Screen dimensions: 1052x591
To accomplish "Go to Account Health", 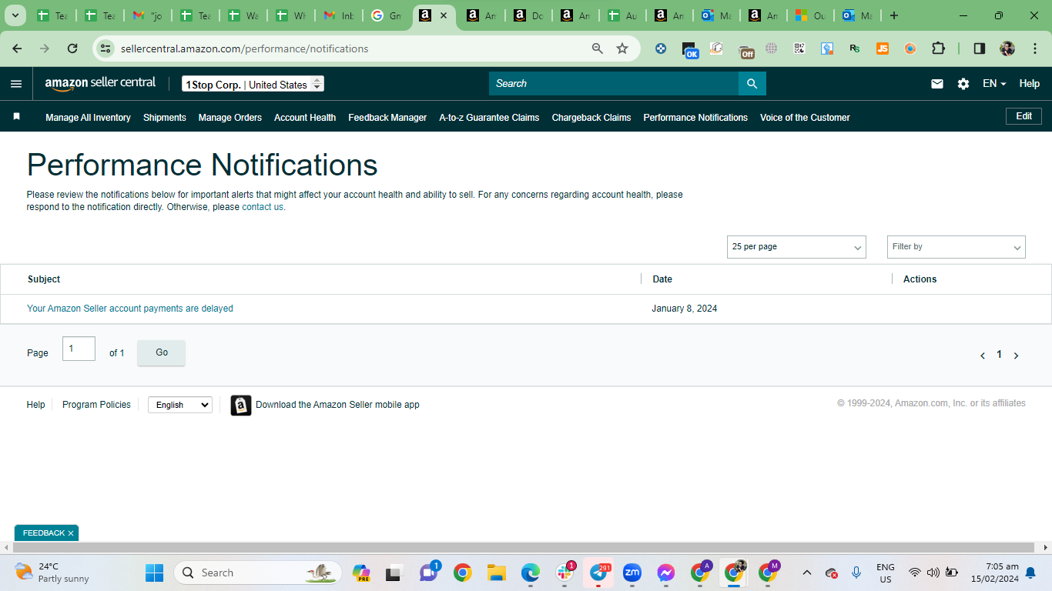I will point(305,118).
